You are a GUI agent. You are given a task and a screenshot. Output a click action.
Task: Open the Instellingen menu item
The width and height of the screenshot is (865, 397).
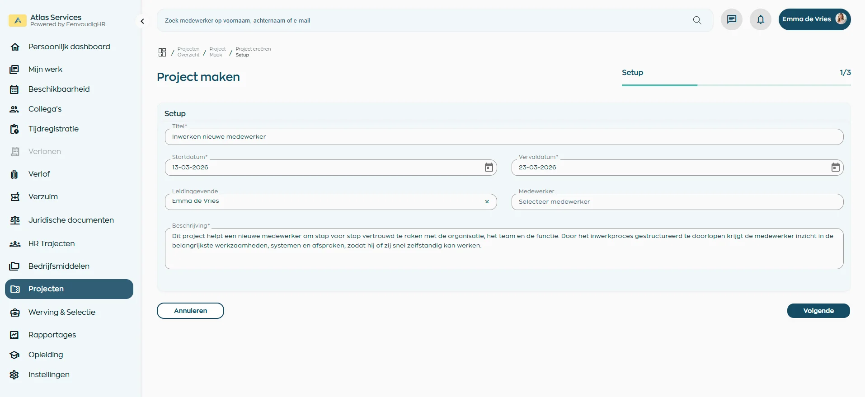[49, 375]
